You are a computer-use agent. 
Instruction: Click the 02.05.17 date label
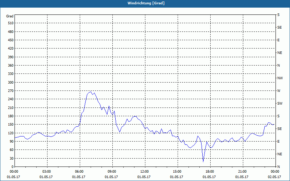pyautogui.click(x=274, y=177)
